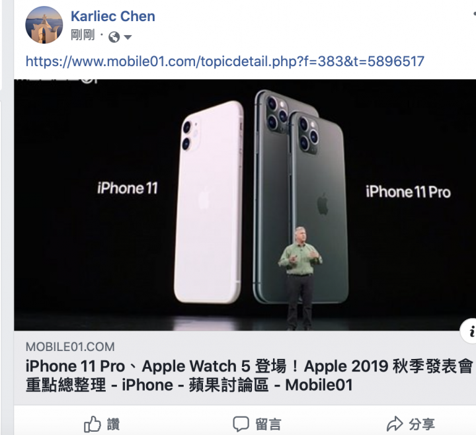Click the 分享 share button label
This screenshot has height=435, width=476.
[422, 424]
